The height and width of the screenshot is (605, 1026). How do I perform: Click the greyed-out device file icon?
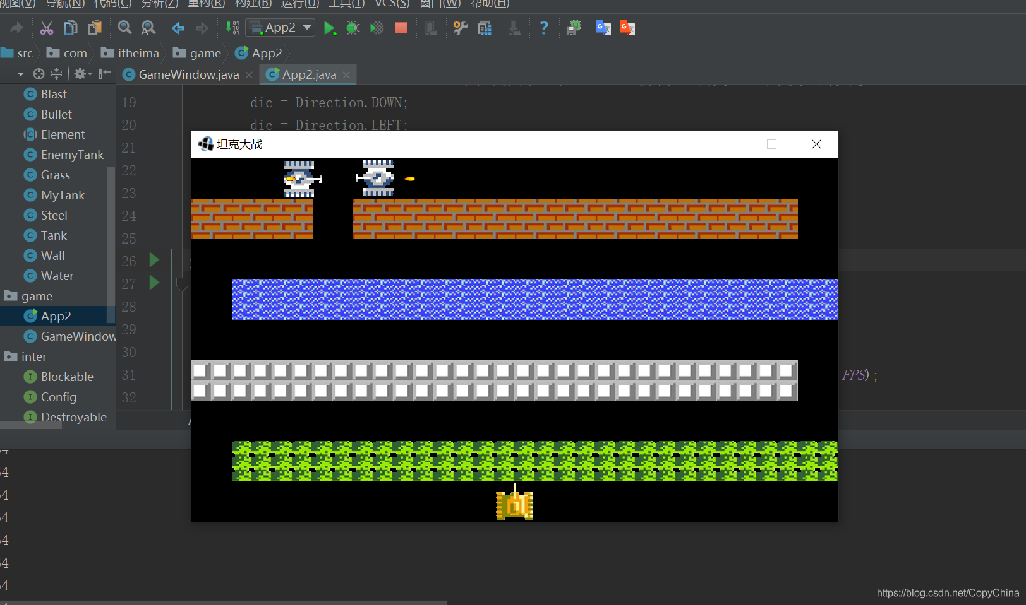(431, 28)
